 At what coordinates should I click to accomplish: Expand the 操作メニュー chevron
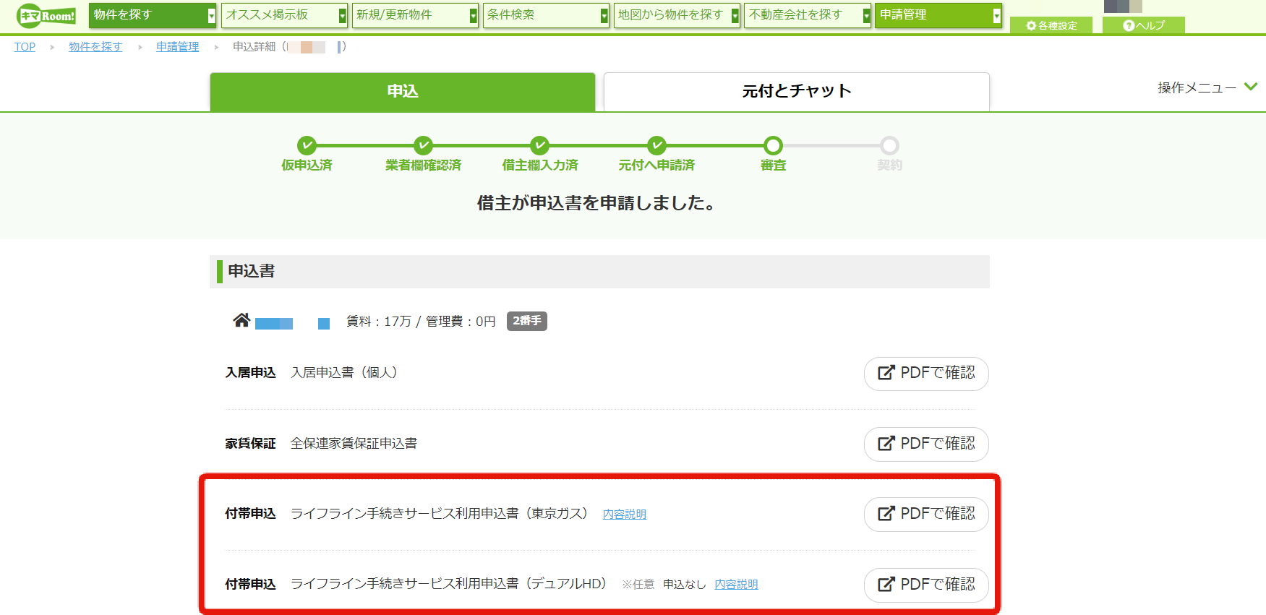coord(1251,87)
